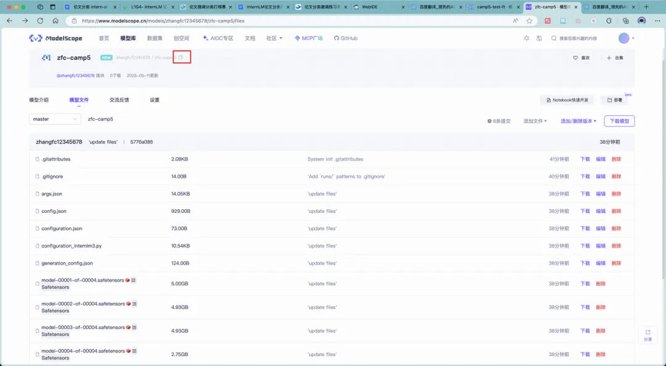Open 文档 in the top navigation
Viewport: 666px width, 366px height.
tap(250, 38)
